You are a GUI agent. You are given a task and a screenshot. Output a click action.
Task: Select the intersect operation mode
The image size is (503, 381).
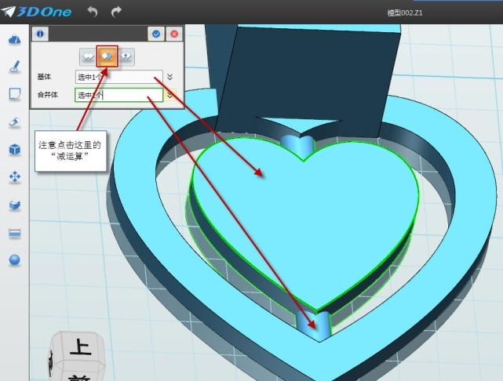(126, 56)
